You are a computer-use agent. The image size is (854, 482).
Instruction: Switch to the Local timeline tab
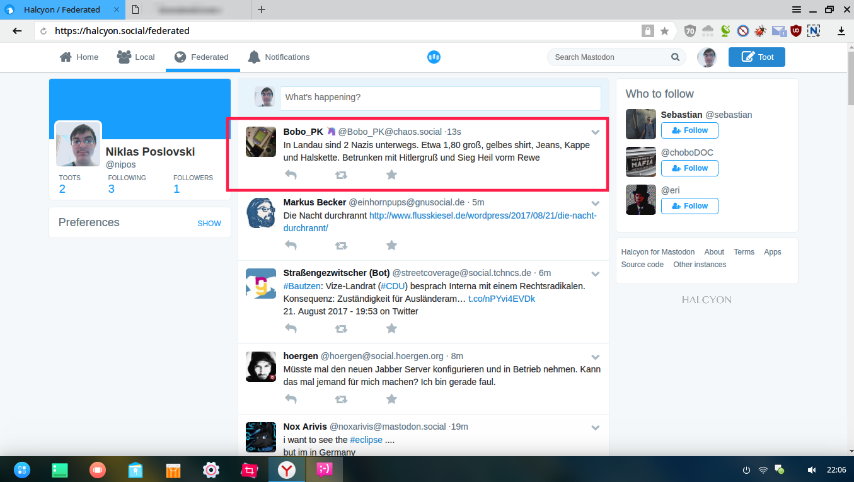[x=136, y=57]
